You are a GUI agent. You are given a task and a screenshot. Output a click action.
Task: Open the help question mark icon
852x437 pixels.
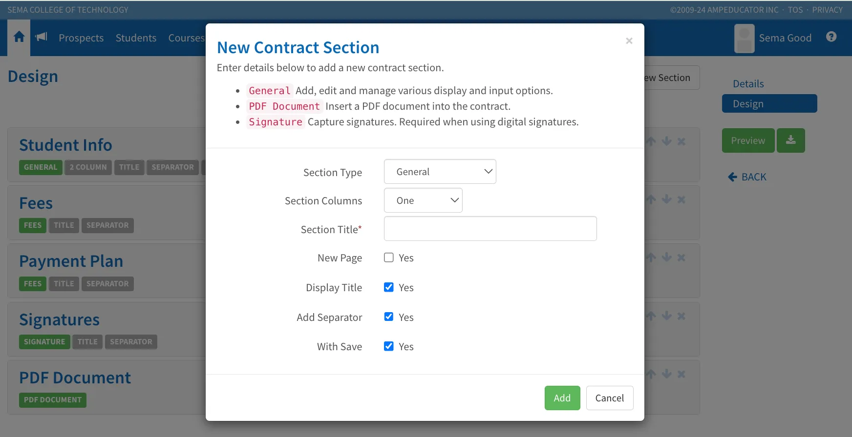831,37
